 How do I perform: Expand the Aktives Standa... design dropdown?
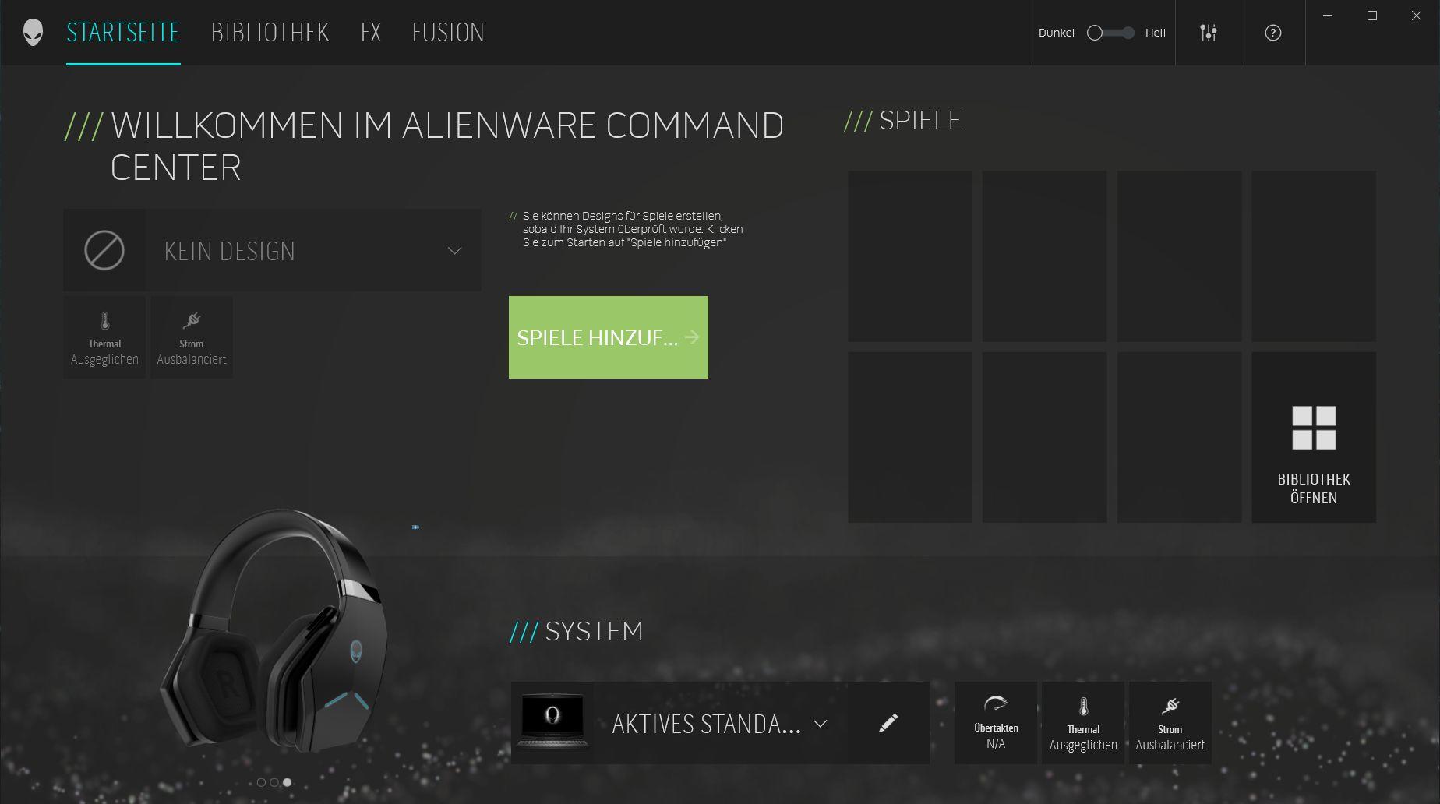820,724
